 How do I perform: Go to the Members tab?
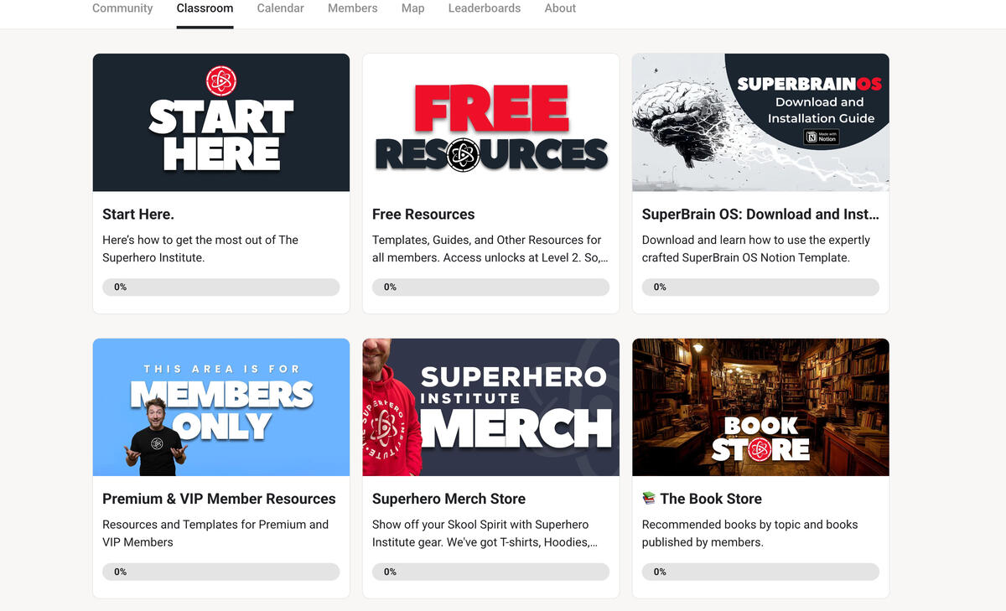click(x=352, y=8)
